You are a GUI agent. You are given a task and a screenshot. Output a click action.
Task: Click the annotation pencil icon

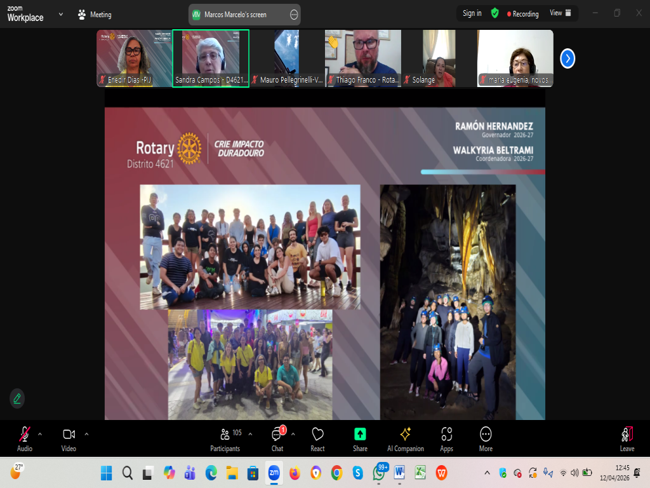tap(17, 398)
